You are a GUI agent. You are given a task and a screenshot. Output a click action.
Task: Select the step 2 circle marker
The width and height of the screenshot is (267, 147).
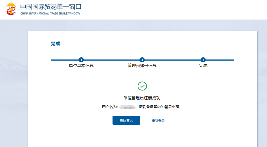coord(142,60)
